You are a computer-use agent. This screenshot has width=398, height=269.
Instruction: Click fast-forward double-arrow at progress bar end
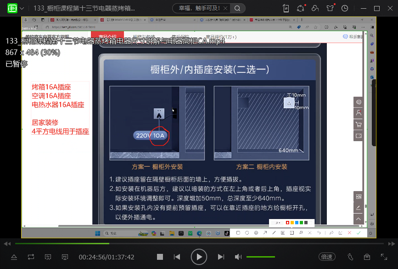(x=392, y=244)
